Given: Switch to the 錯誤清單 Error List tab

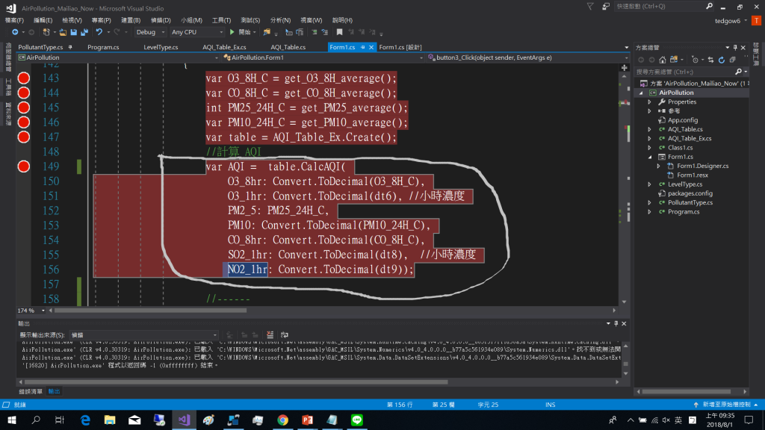Looking at the screenshot, I should tap(30, 391).
